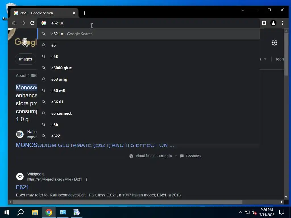Open Windows taskbar search

coord(20,212)
